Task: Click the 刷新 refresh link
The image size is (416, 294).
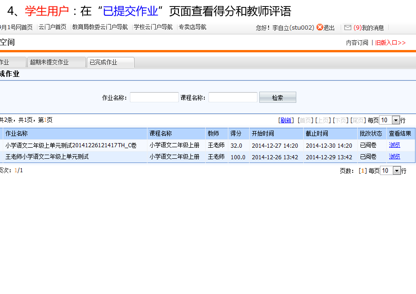Action: tap(286, 120)
